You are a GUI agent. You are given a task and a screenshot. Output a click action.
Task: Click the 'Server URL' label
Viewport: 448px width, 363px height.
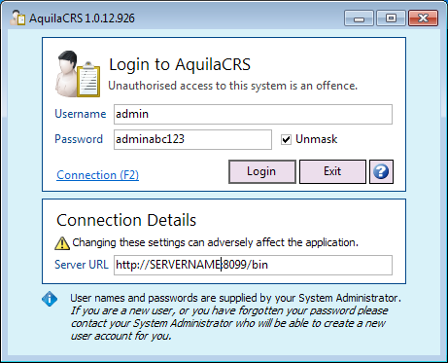point(82,265)
